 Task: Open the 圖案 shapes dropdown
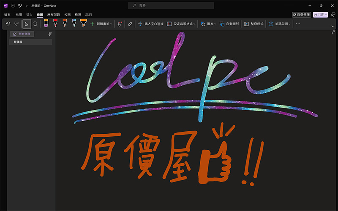click(208, 24)
